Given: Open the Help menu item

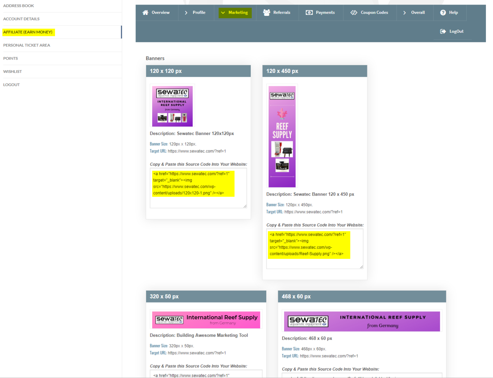Looking at the screenshot, I should (449, 12).
